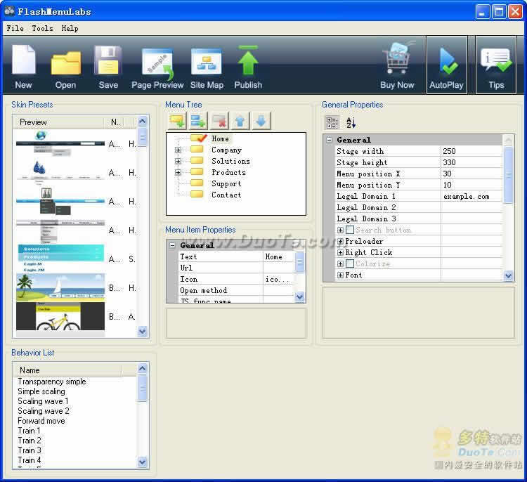The height and width of the screenshot is (482, 527).
Task: Move the selected menu item up
Action: click(x=240, y=121)
